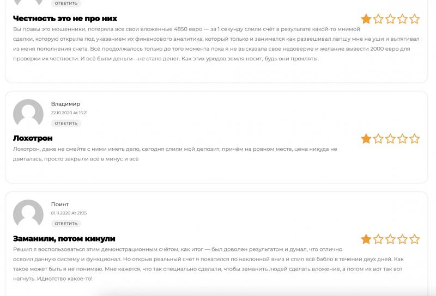The width and height of the screenshot is (436, 296).
Task: Click the filled first star in Владимир's review
Action: [x=366, y=139]
